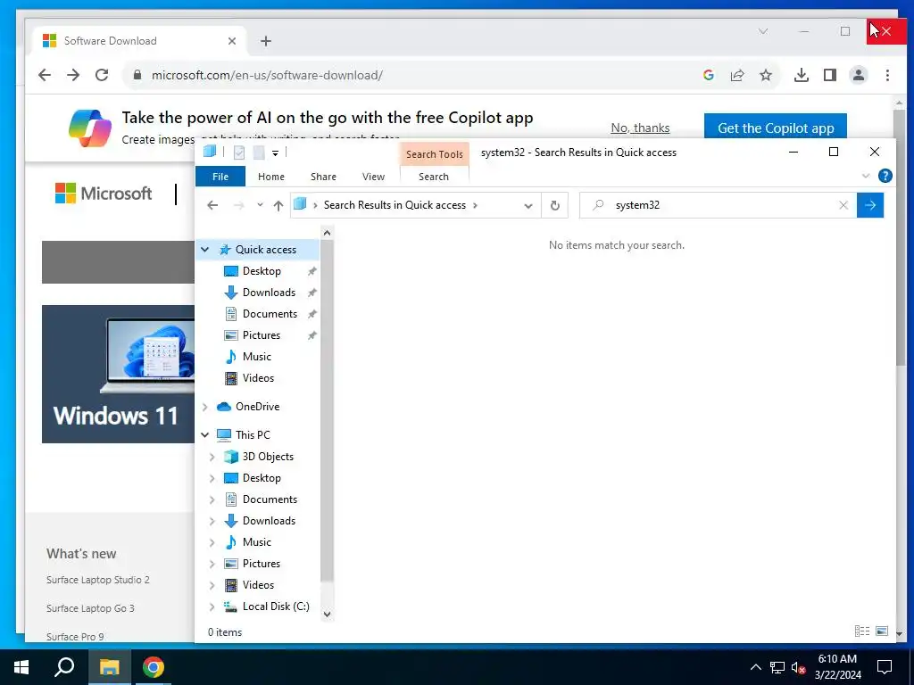Switch to details view icon
914x685 pixels.
(x=861, y=631)
